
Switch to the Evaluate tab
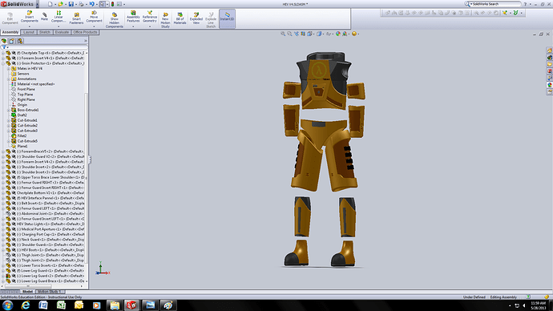click(62, 32)
